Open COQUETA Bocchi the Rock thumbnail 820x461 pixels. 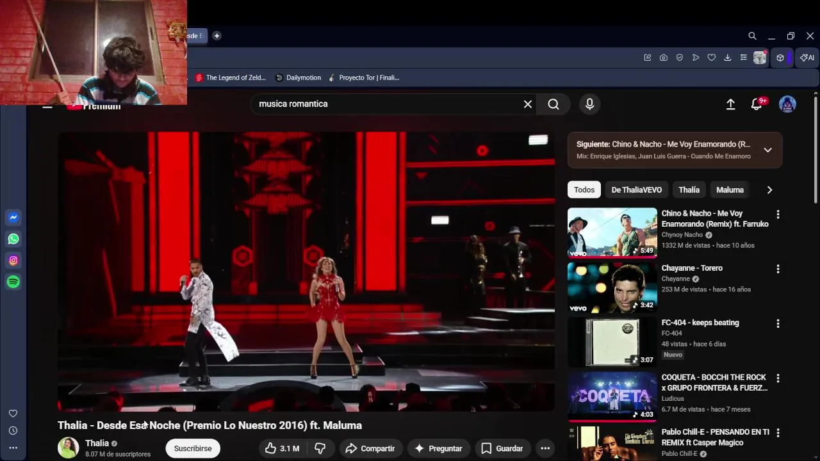pyautogui.click(x=612, y=397)
